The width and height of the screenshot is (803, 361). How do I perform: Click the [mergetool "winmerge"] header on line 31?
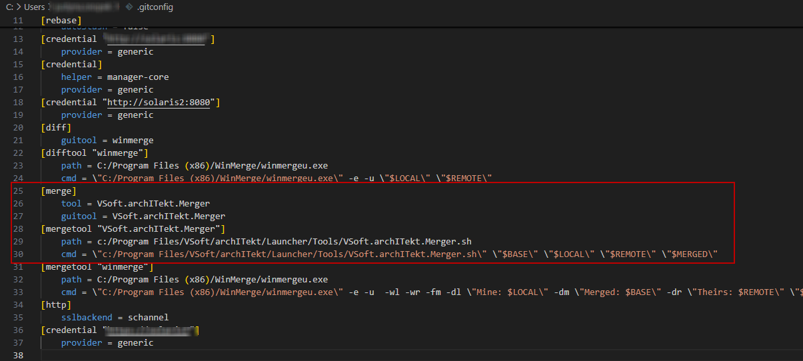97,266
